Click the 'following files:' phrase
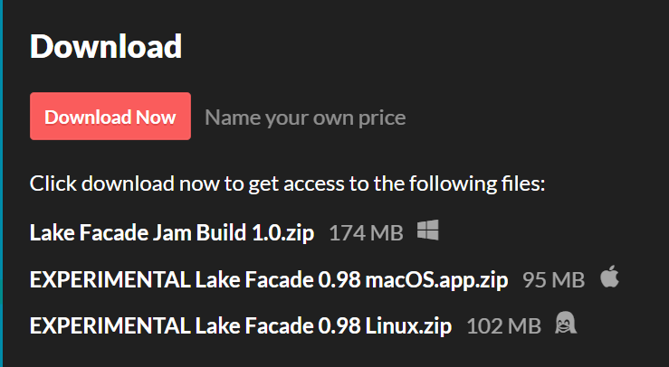The height and width of the screenshot is (367, 669). [477, 183]
